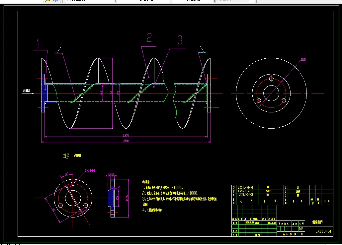Select part balloon number 3
This screenshot has width=342, height=245.
click(x=180, y=40)
